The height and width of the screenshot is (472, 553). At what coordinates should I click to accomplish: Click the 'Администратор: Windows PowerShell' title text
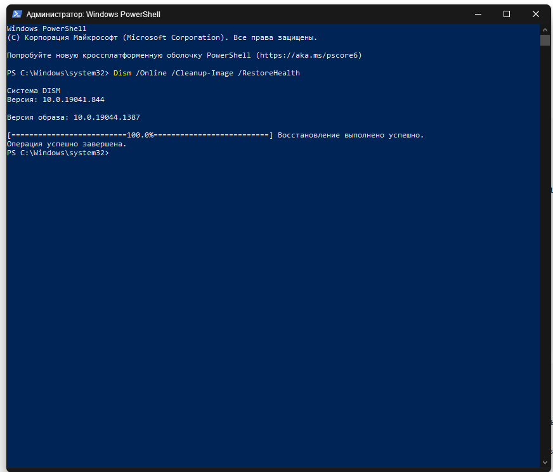click(93, 15)
